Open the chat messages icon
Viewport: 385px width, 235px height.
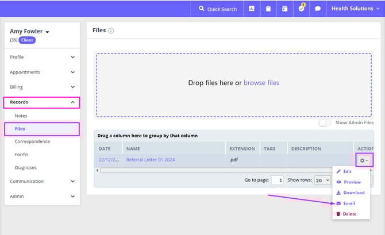click(318, 9)
